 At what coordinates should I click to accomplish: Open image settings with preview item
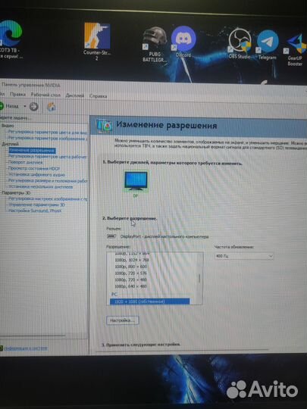[48, 198]
